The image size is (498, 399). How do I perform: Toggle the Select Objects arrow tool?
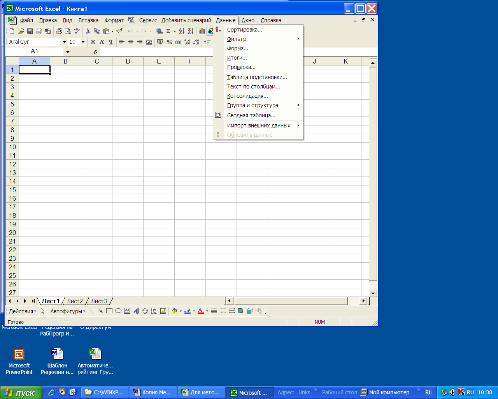[x=42, y=311]
